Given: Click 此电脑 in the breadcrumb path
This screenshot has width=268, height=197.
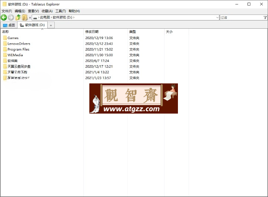Looking at the screenshot, I should 45,18.
